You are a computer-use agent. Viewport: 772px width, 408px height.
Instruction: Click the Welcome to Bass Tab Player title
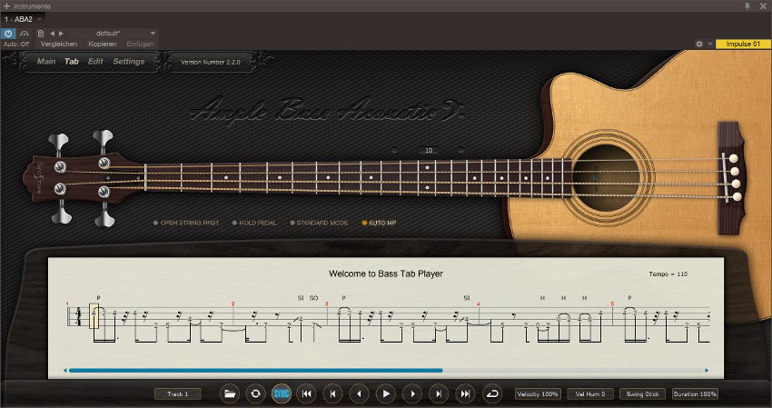[386, 274]
